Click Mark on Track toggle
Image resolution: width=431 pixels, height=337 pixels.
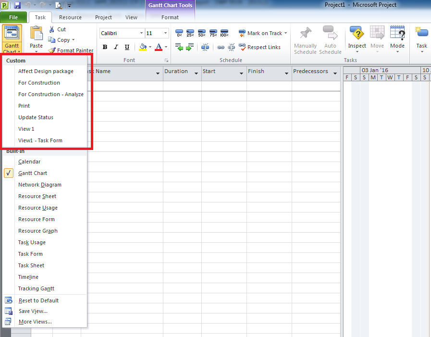coord(263,33)
